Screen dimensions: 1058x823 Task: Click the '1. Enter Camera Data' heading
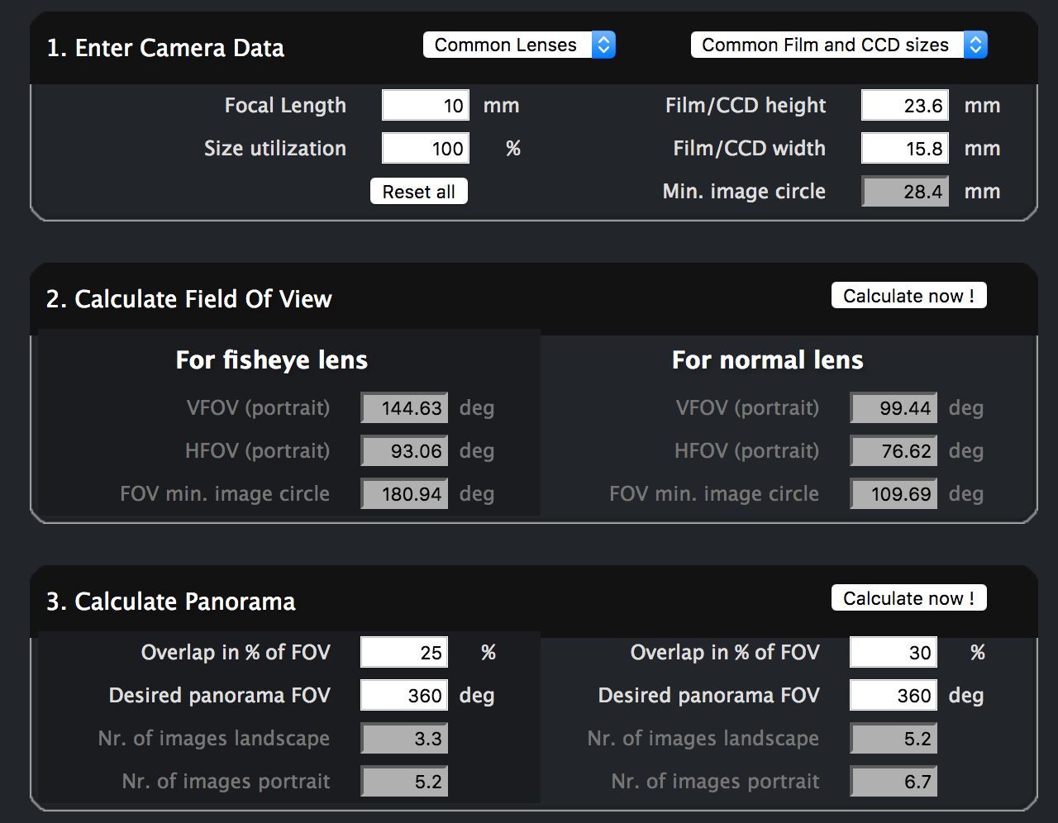(165, 48)
